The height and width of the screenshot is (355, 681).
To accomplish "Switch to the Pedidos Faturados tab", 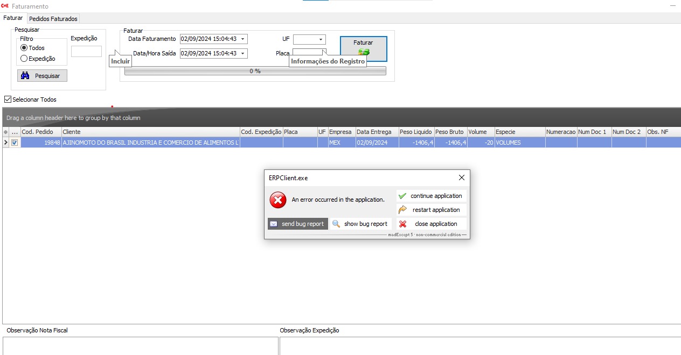I will click(53, 19).
